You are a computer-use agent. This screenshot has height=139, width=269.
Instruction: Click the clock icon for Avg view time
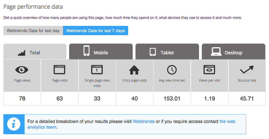(172, 69)
